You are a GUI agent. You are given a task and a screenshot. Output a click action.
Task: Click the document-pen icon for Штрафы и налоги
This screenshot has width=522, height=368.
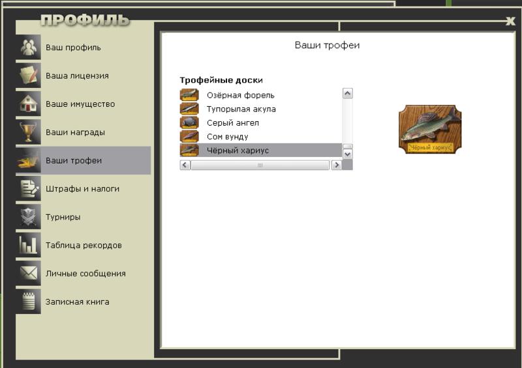click(28, 188)
